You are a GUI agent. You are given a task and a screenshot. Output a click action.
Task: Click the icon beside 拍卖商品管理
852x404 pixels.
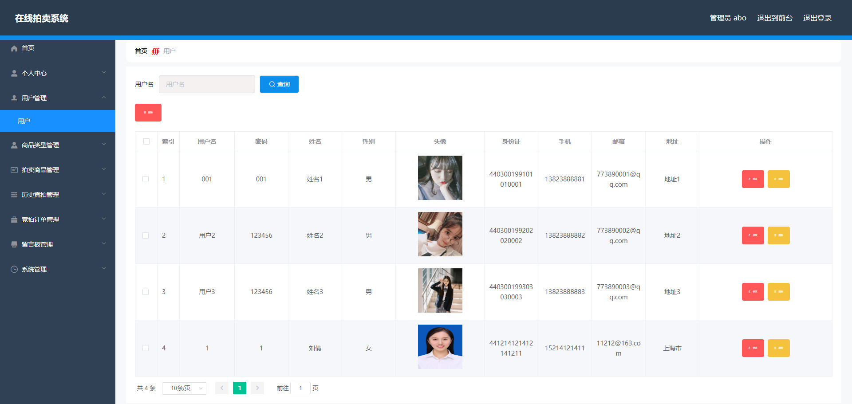tap(14, 170)
